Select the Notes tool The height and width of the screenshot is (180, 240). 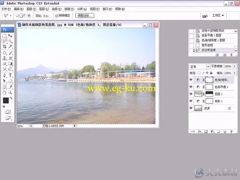[x=4, y=87]
